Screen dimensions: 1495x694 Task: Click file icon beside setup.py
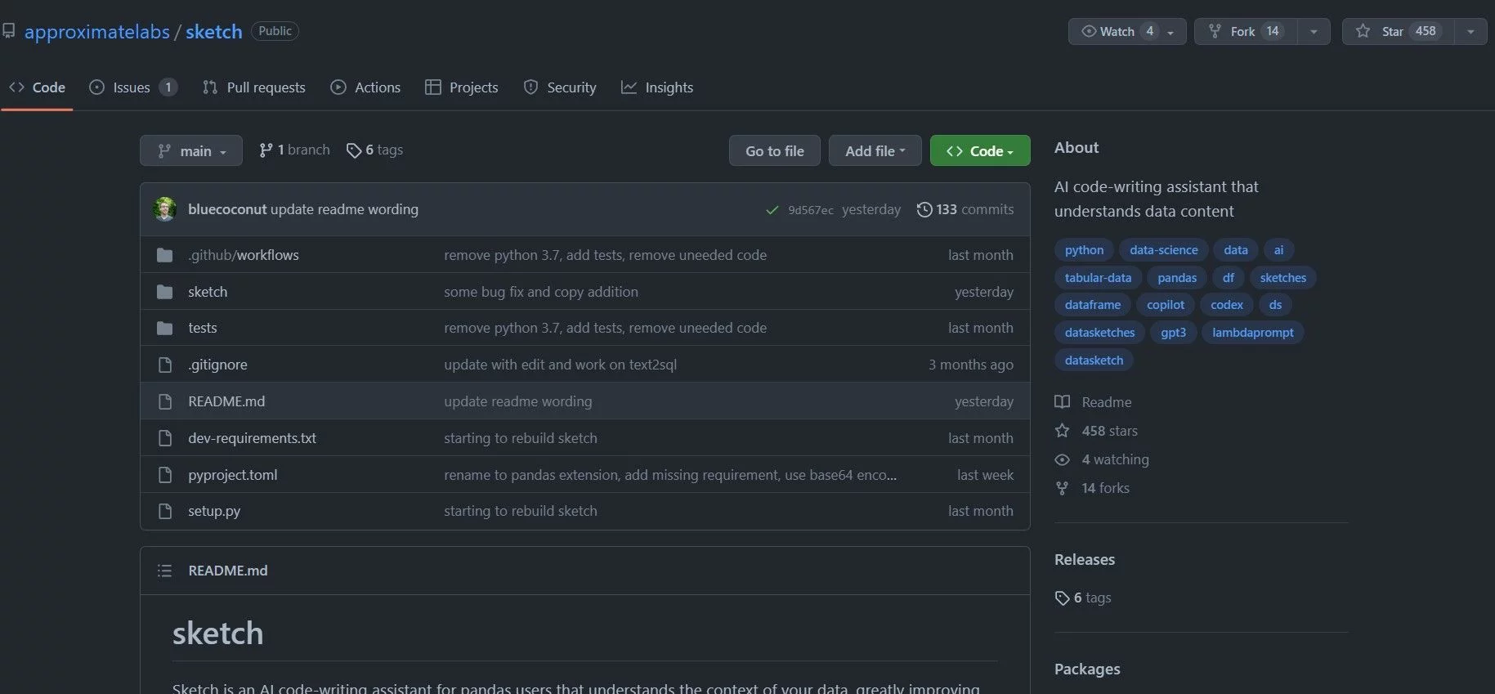165,511
